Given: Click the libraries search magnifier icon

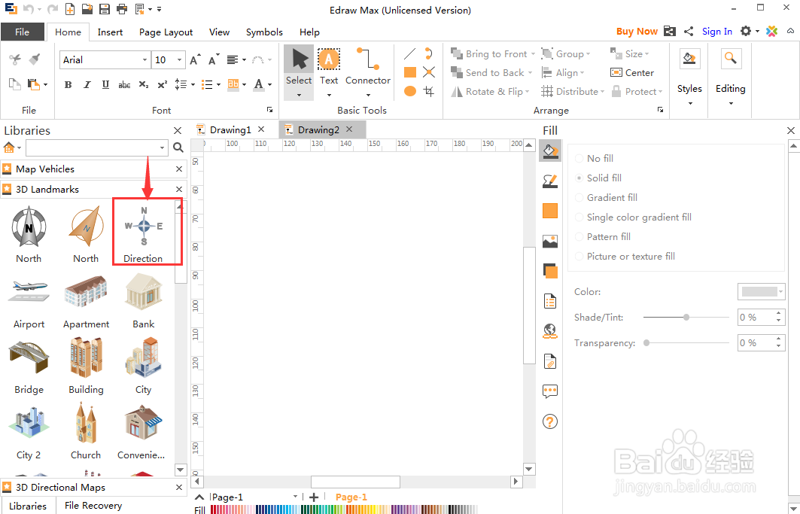Looking at the screenshot, I should coord(178,148).
